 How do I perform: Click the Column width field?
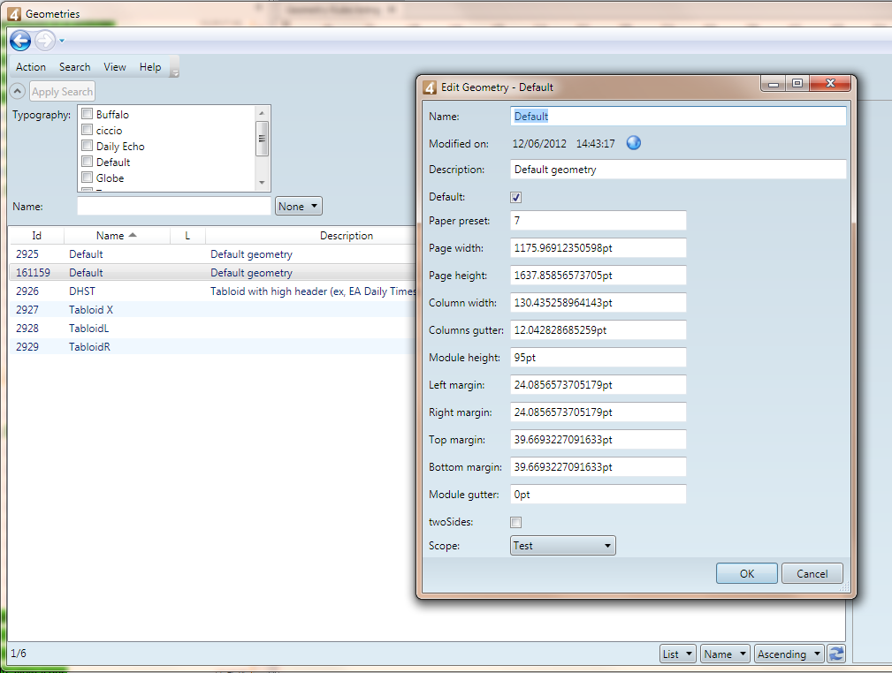click(x=598, y=302)
